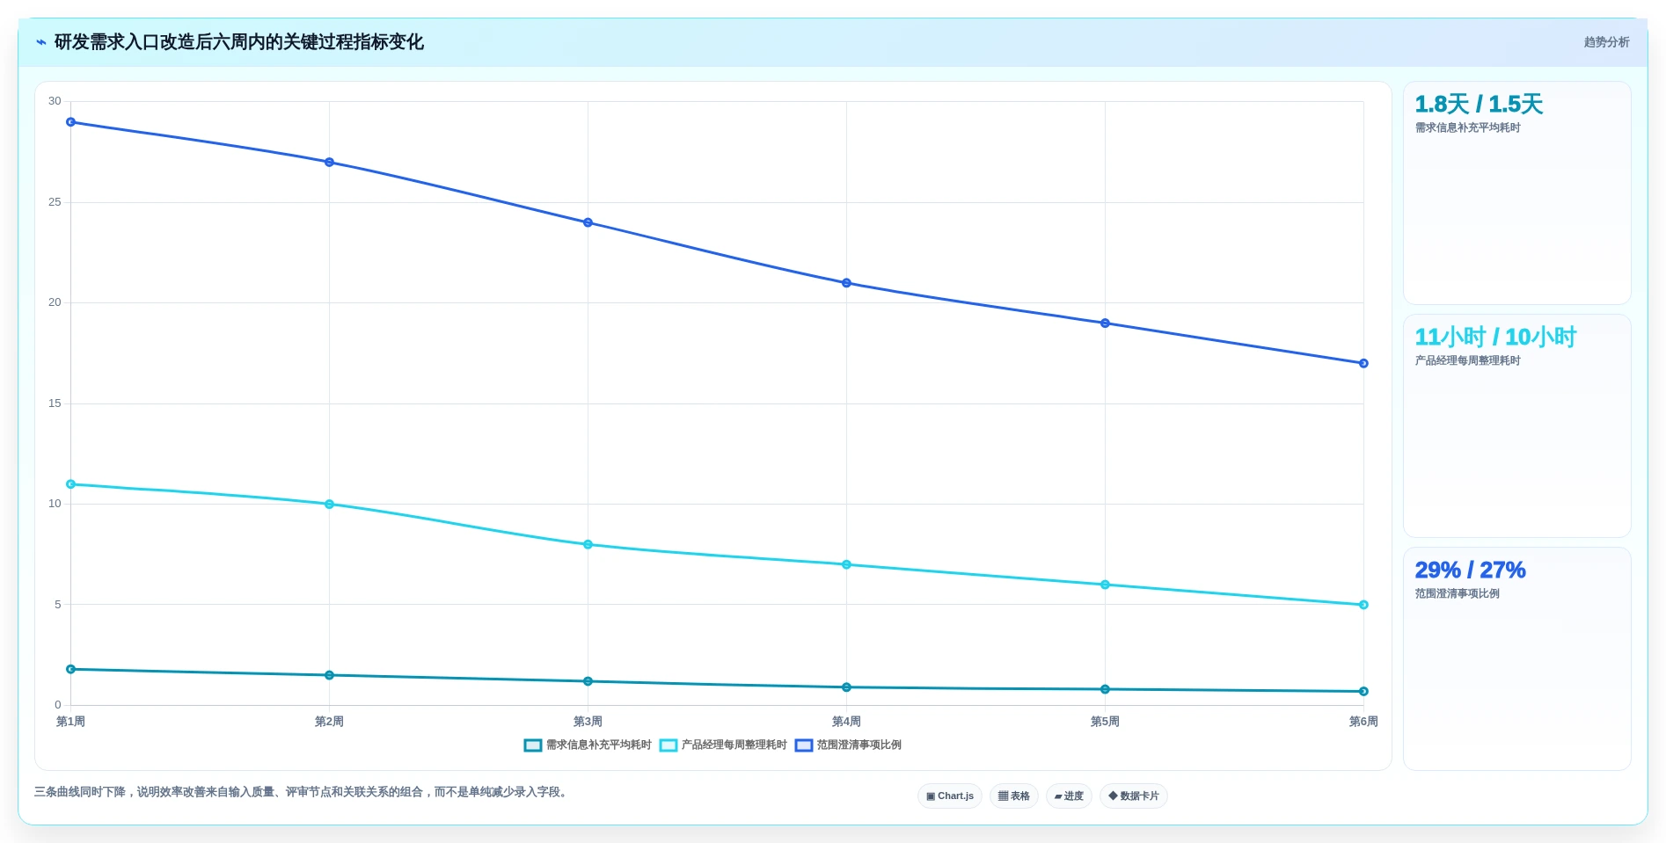Select 第5周 point on dark blue line
The height and width of the screenshot is (843, 1666).
click(1105, 323)
